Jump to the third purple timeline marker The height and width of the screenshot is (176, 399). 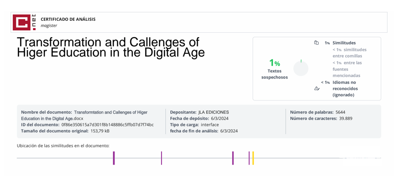[233, 158]
